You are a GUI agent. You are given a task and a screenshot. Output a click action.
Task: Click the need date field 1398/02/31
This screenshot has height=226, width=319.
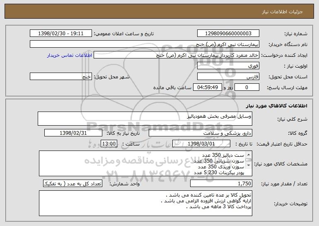[73, 133]
